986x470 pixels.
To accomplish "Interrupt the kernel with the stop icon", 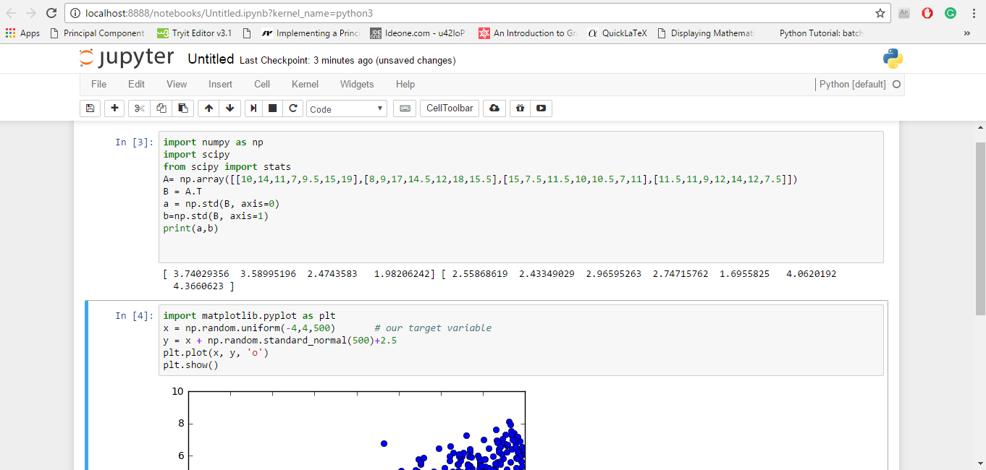I will 273,108.
